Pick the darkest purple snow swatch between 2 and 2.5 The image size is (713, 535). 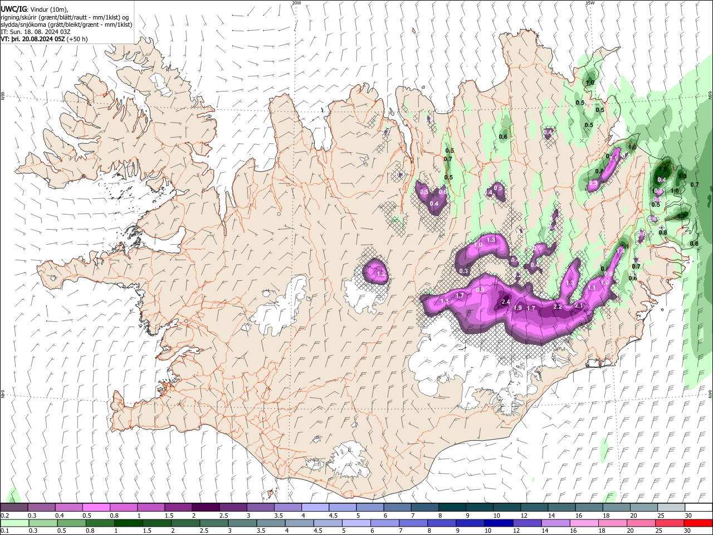tap(206, 508)
